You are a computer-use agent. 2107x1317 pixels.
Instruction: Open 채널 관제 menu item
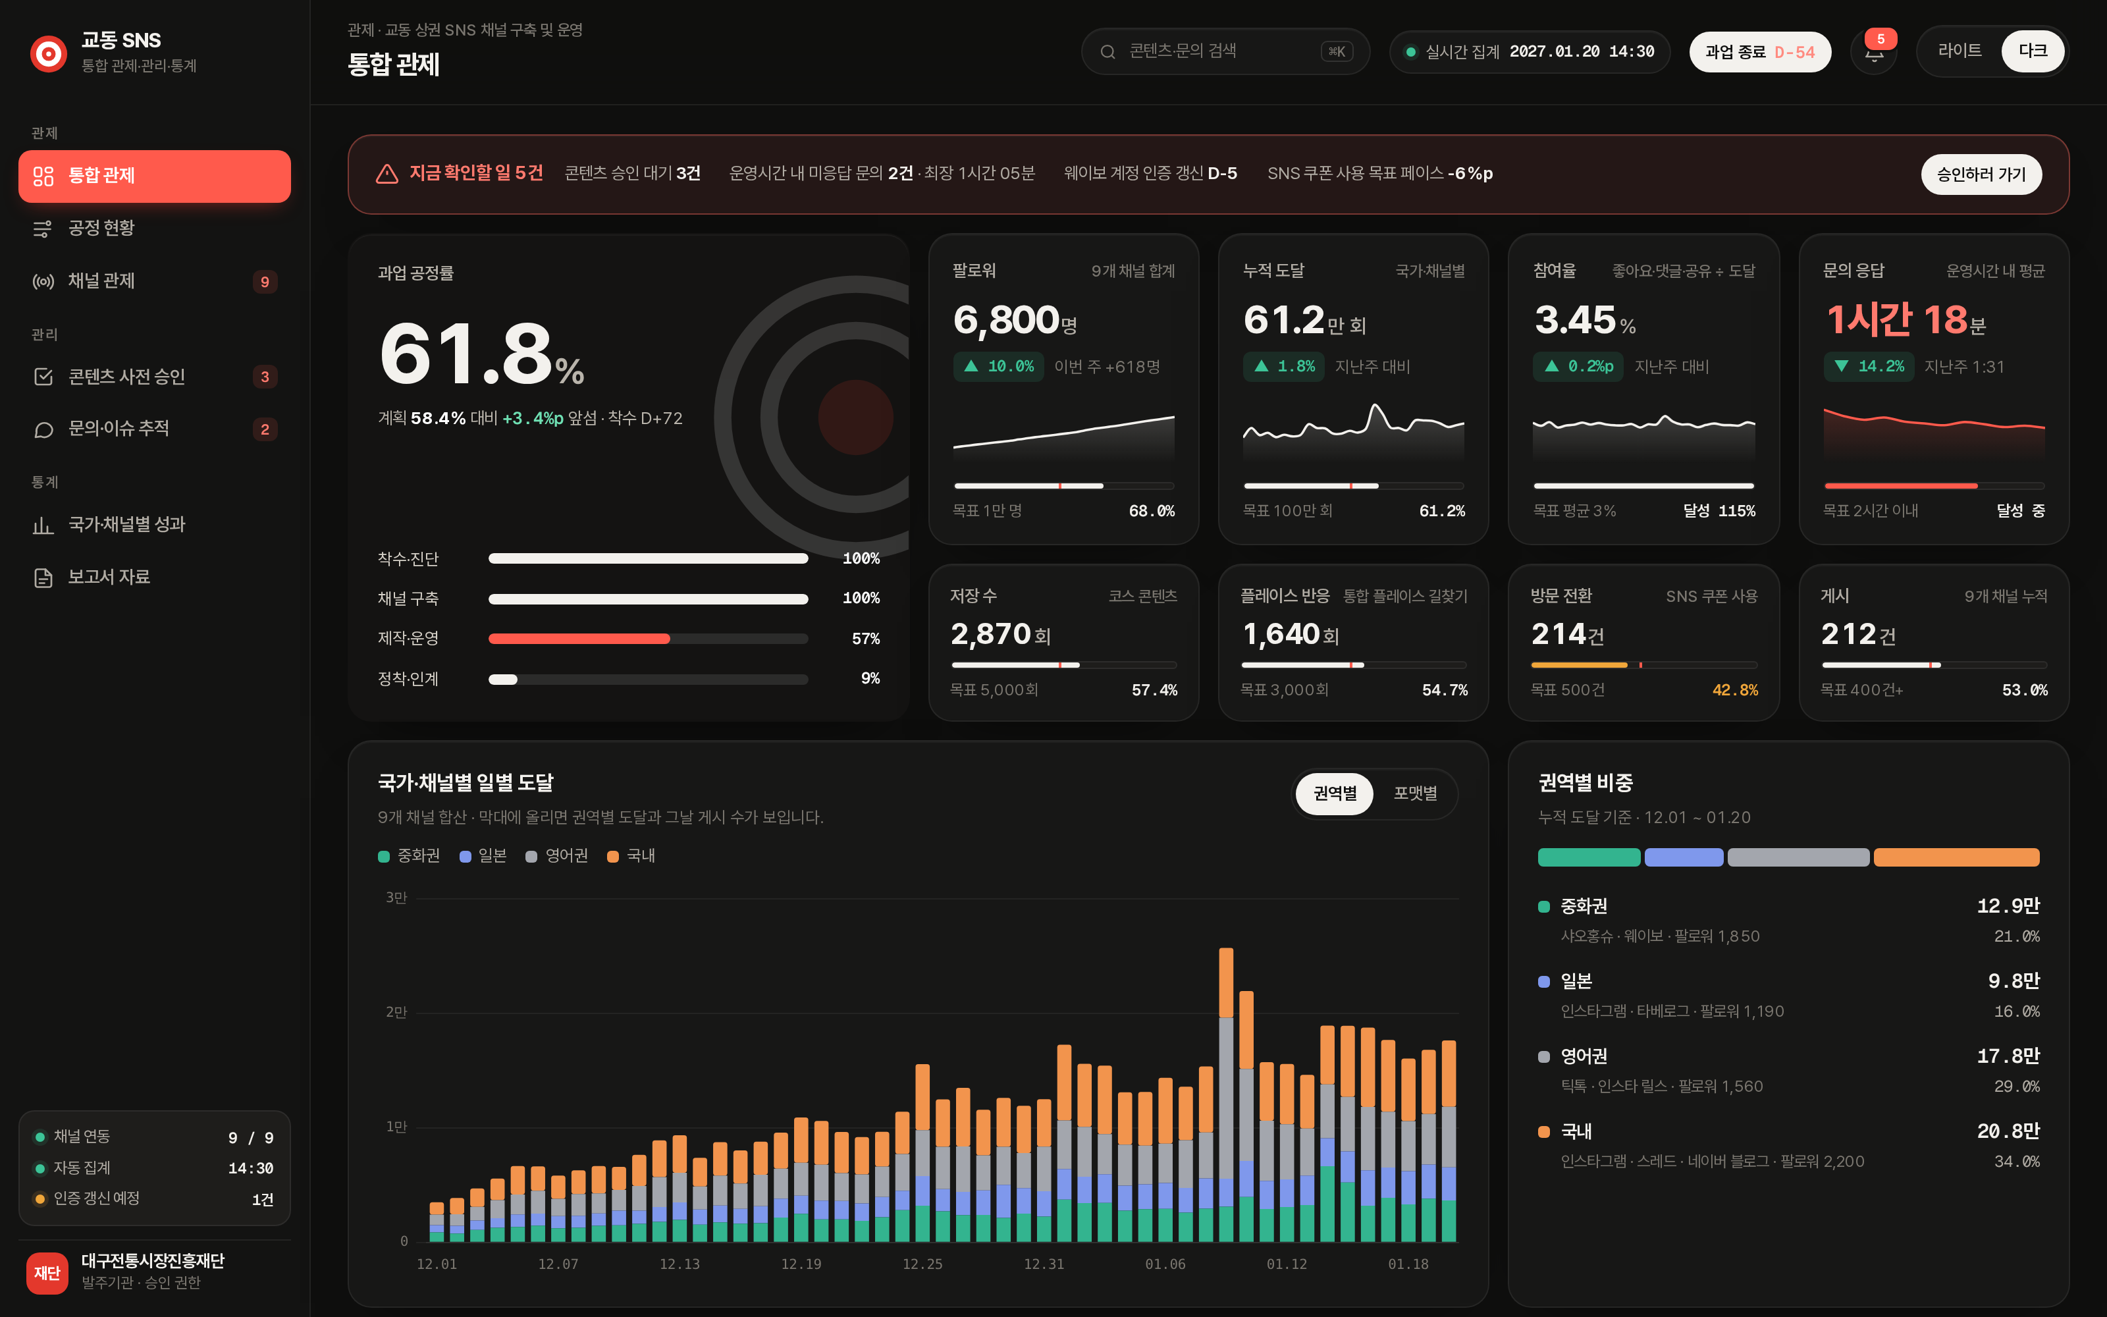click(x=154, y=281)
